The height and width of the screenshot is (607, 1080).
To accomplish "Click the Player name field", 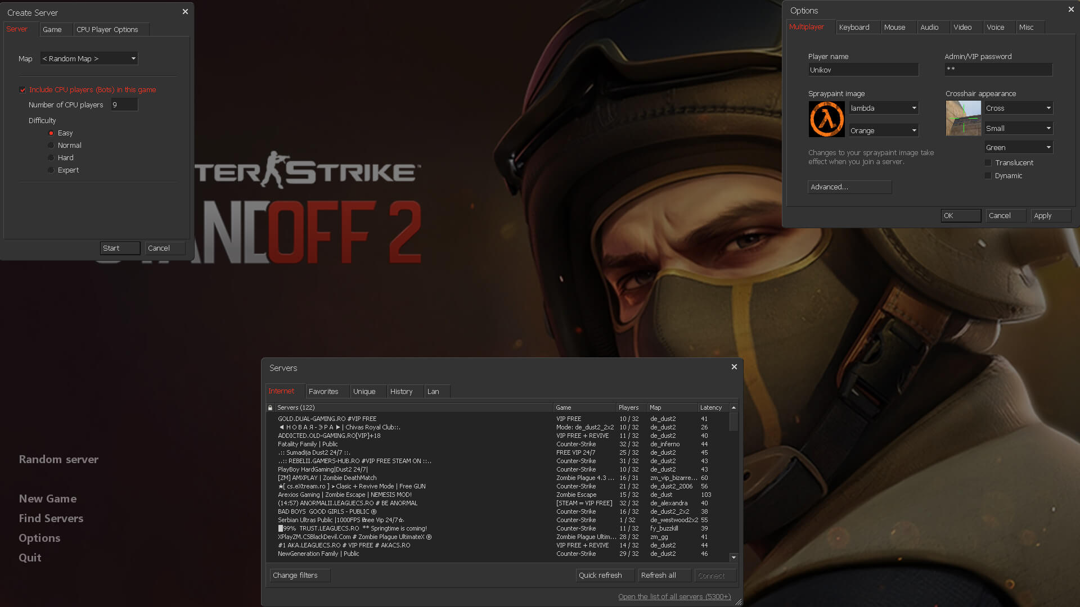I will coord(863,70).
